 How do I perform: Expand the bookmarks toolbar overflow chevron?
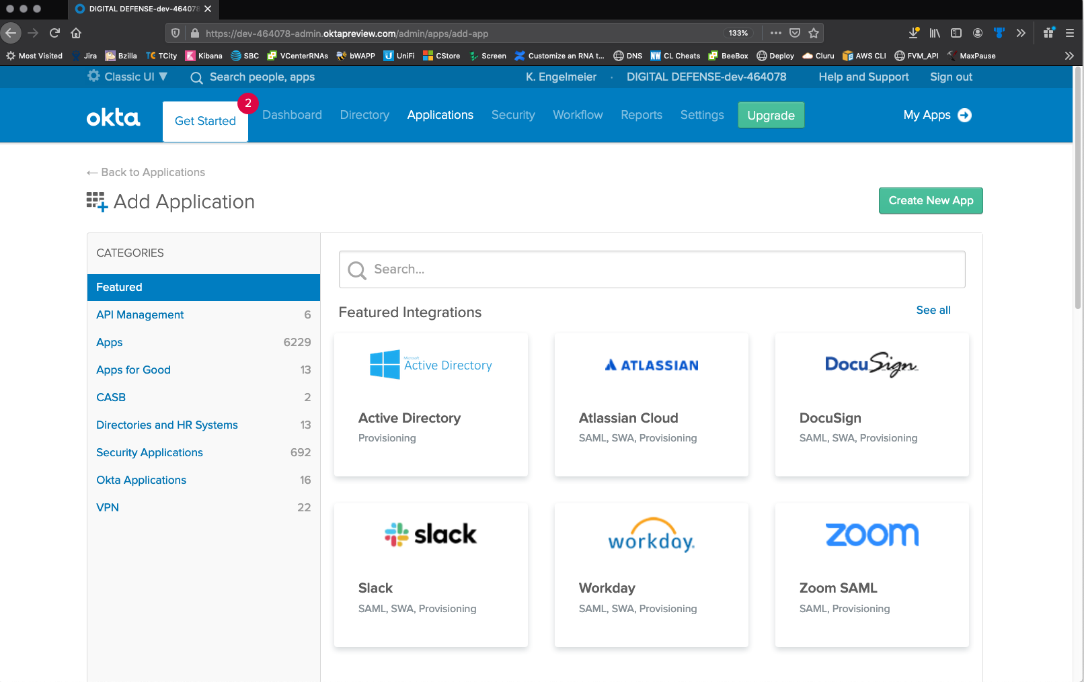pyautogui.click(x=1069, y=56)
